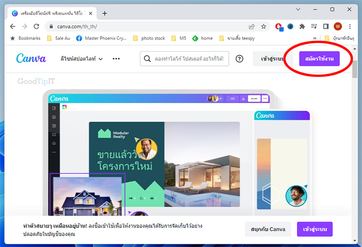Open the three-dot more menu in Canva header
The image size is (362, 247).
click(x=116, y=59)
